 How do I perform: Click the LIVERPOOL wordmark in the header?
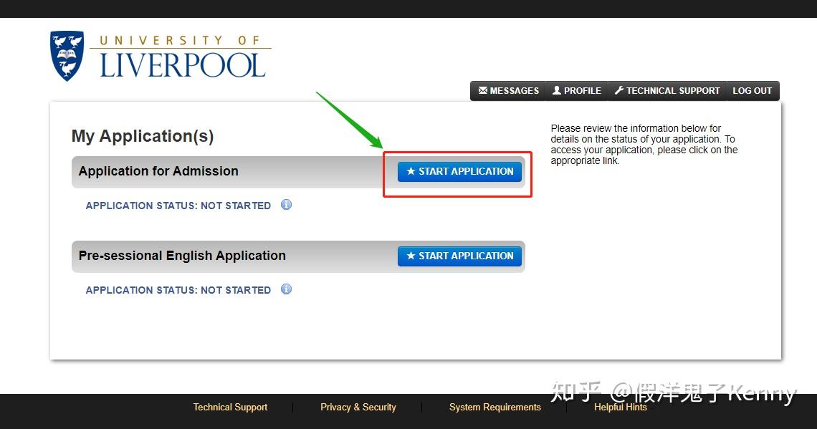182,66
